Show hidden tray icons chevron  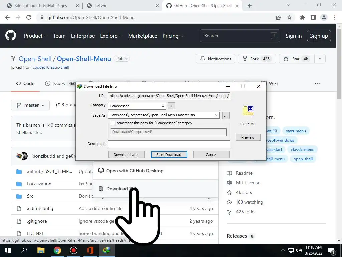(283, 250)
